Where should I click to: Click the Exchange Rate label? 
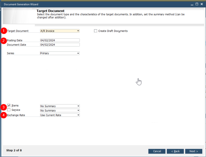(16, 115)
